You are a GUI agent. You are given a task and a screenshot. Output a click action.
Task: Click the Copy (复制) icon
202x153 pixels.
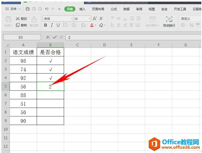point(18,25)
